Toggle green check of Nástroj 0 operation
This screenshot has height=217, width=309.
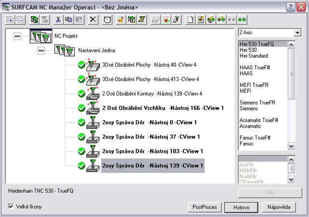point(82,122)
